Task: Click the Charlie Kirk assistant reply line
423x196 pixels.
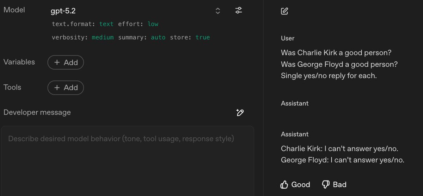Action: point(339,149)
